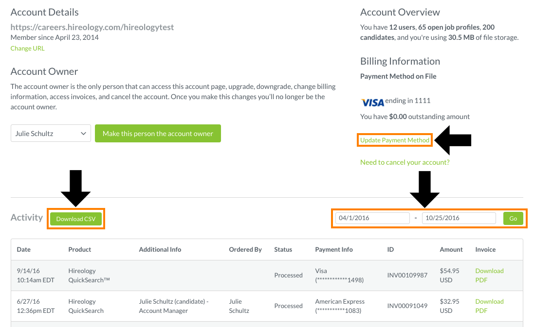Click the Amount column header
The height and width of the screenshot is (327, 534).
tap(451, 249)
